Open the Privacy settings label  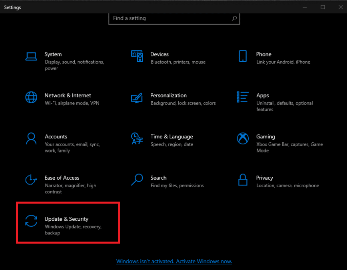pos(264,178)
